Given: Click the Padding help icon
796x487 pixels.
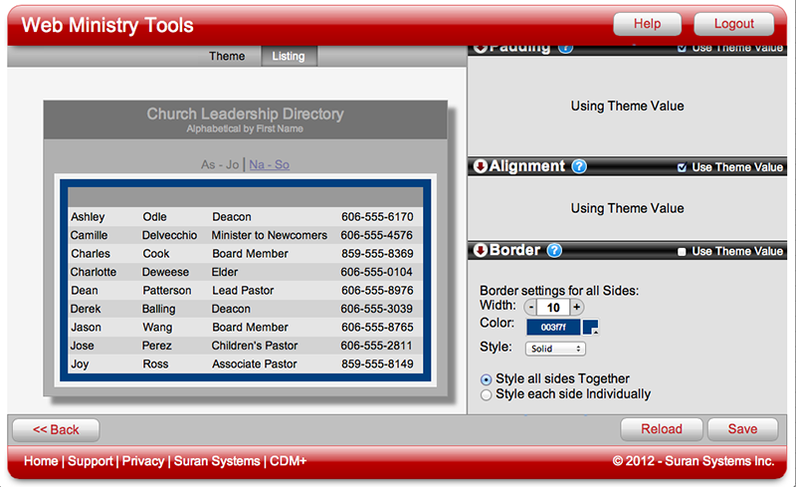Looking at the screenshot, I should (565, 48).
